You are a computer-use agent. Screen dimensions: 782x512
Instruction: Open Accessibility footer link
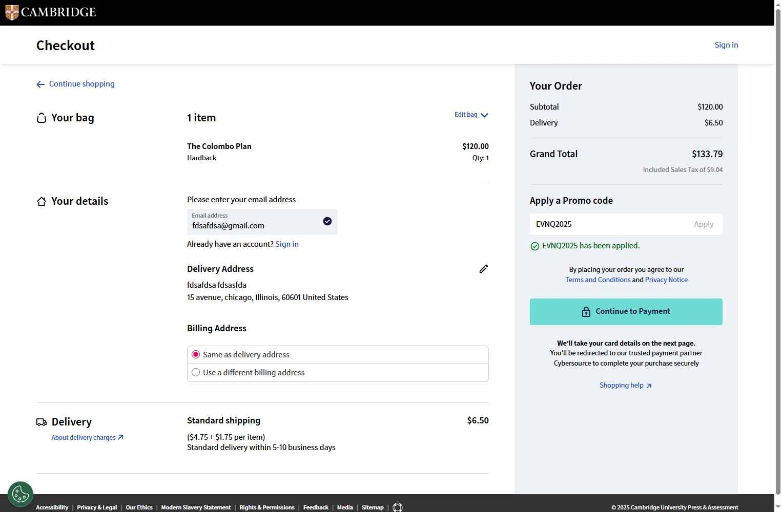click(52, 507)
